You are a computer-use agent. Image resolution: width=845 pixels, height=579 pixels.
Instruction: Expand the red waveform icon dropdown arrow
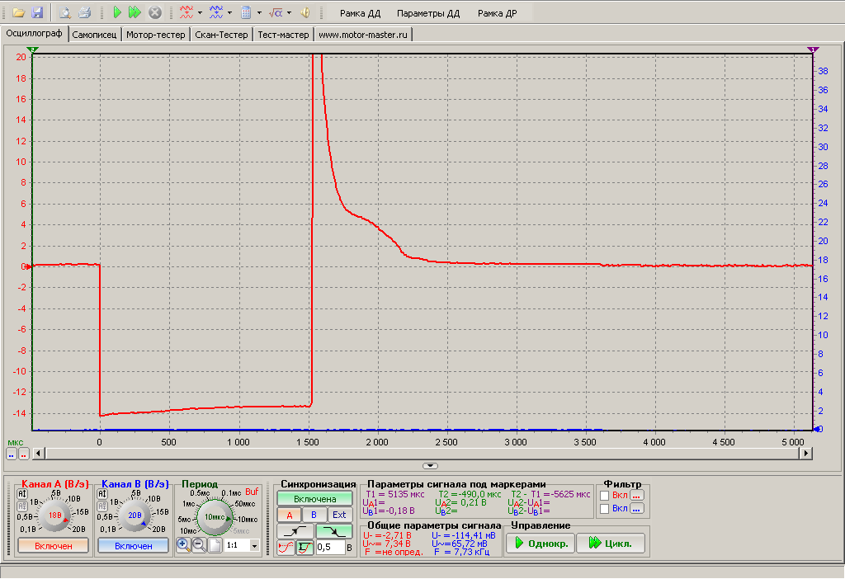pos(200,12)
